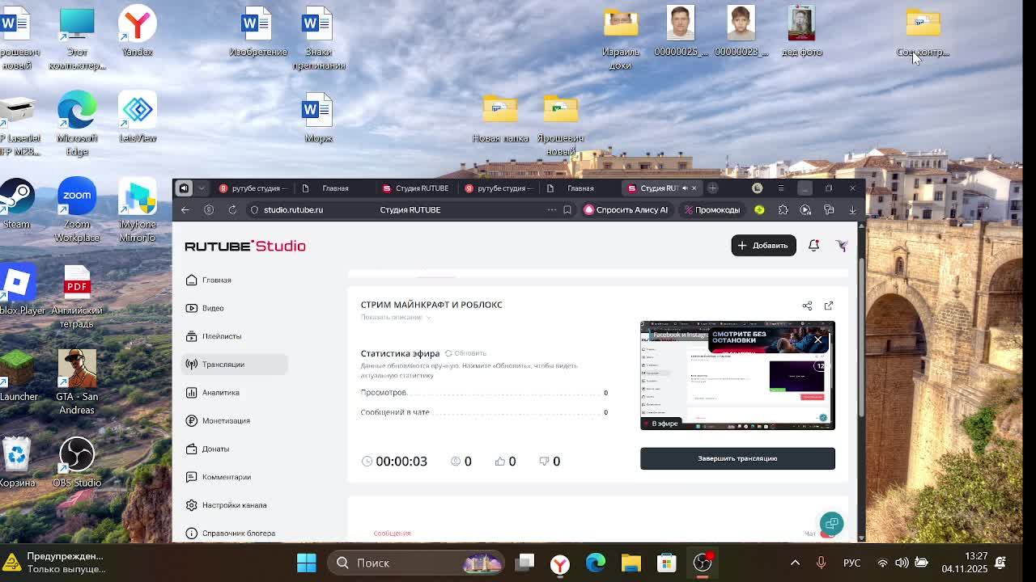Open Главная in the Studio sidebar
Image resolution: width=1036 pixels, height=582 pixels.
235,280
